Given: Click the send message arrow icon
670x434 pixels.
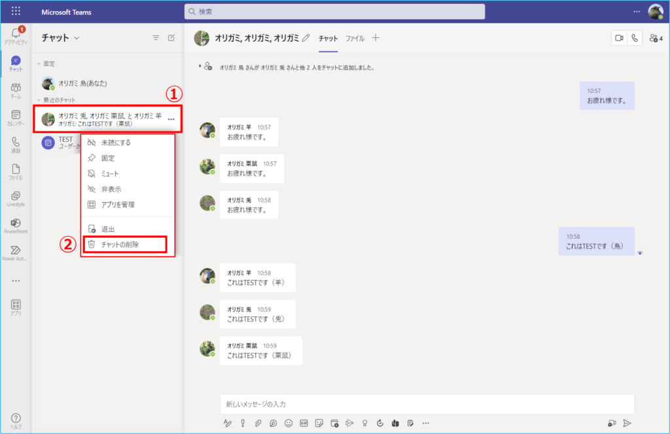Looking at the screenshot, I should click(x=627, y=423).
